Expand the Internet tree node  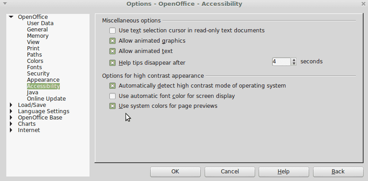click(11, 130)
